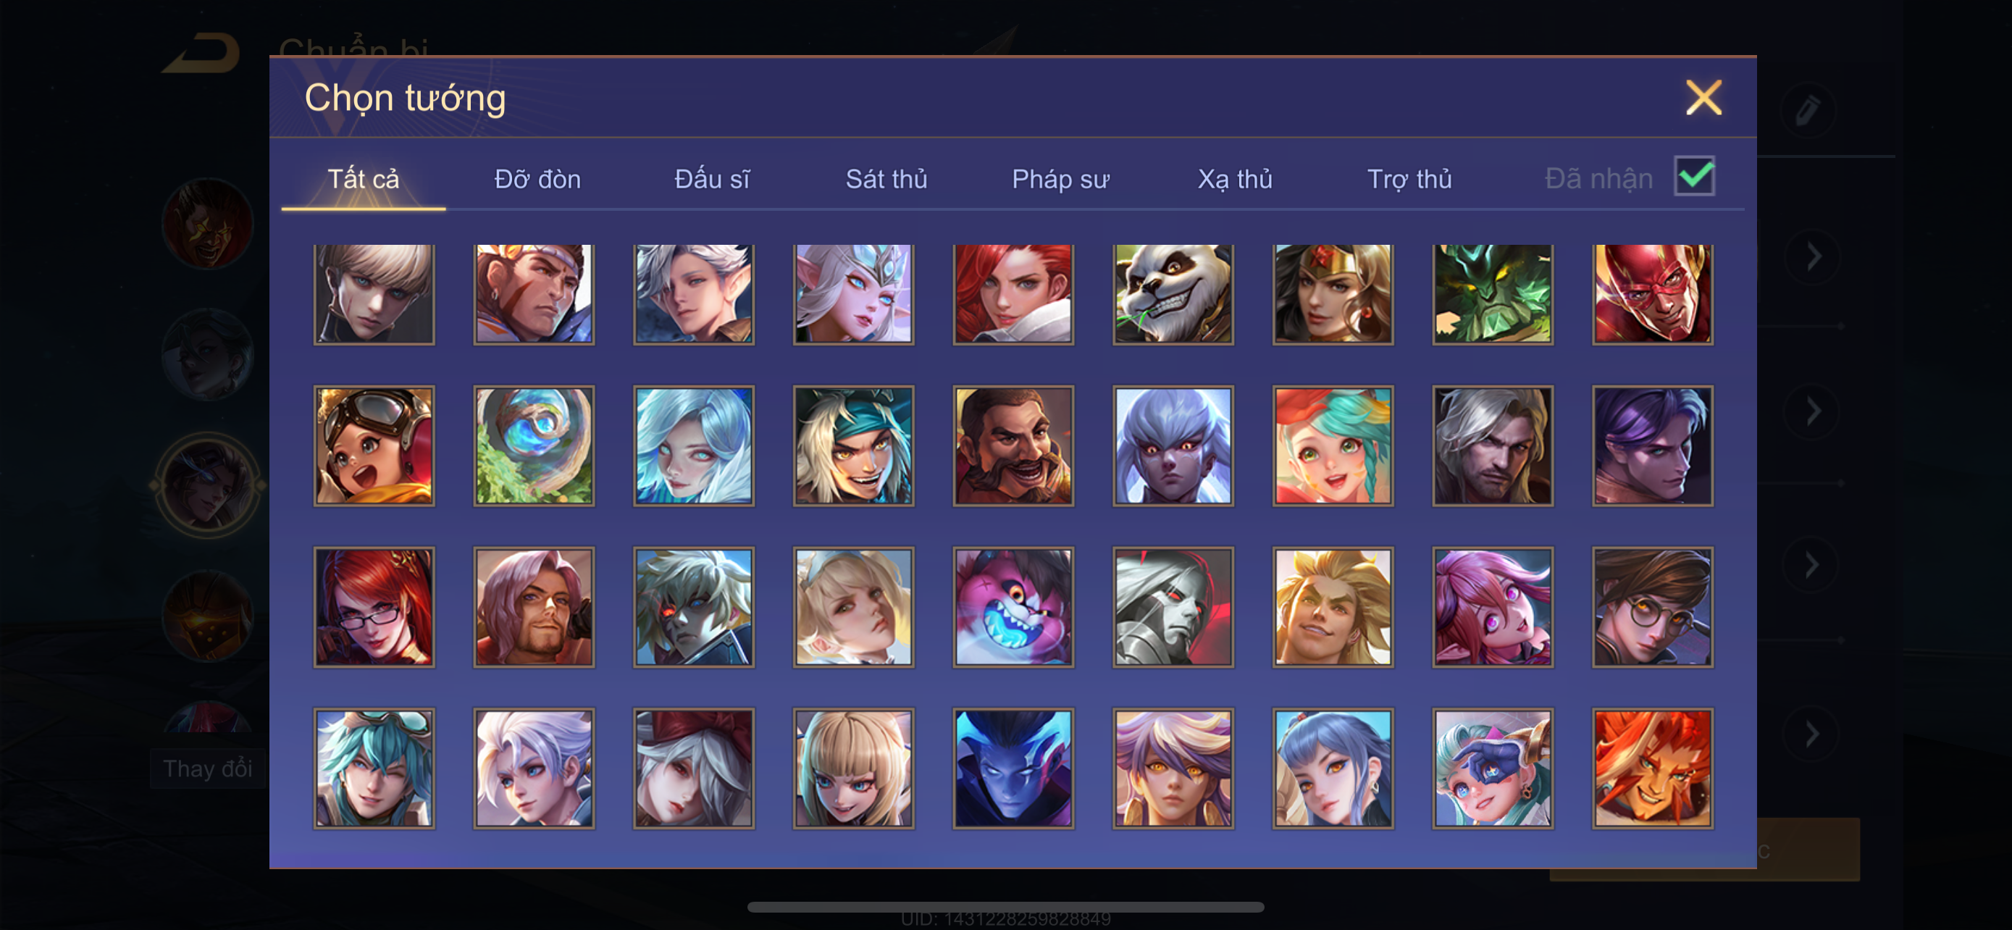Select the blue swirling orb hero
This screenshot has height=930, width=2012.
tap(535, 446)
